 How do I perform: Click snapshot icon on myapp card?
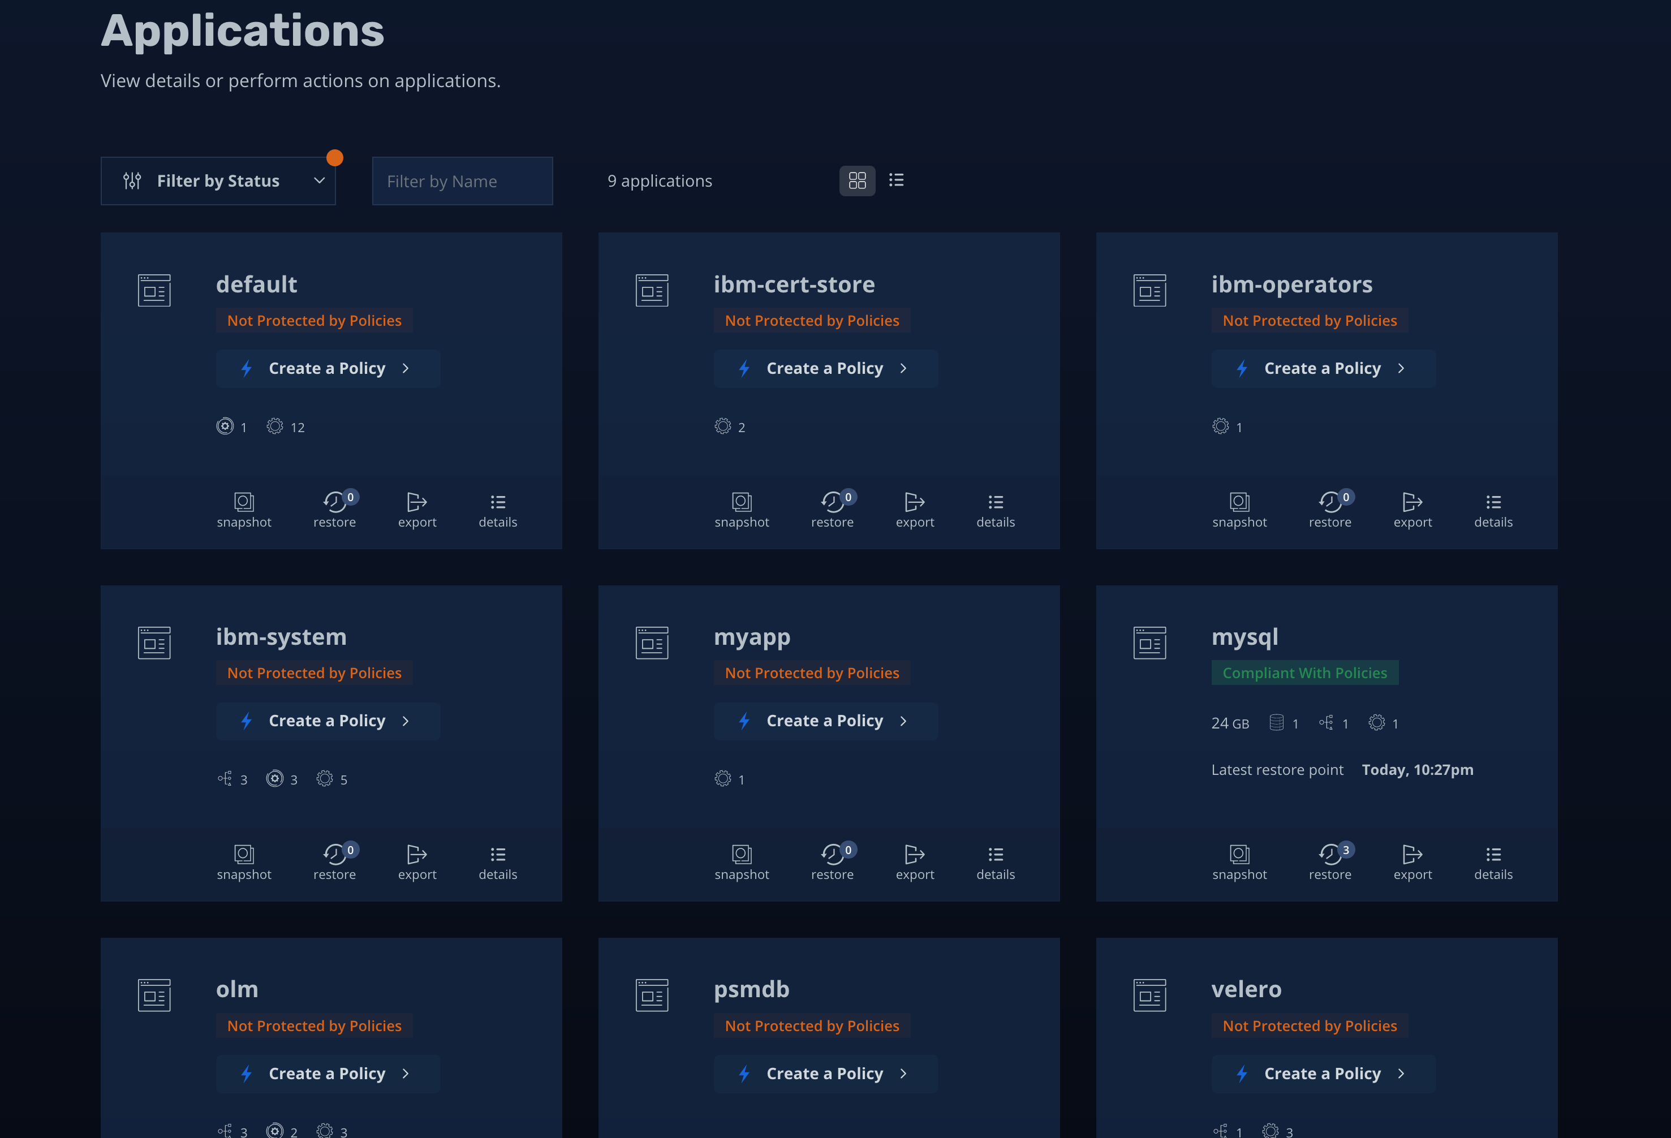pos(741,854)
